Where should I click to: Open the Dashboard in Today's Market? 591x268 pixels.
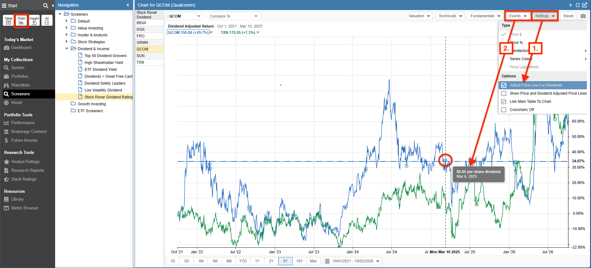click(21, 48)
